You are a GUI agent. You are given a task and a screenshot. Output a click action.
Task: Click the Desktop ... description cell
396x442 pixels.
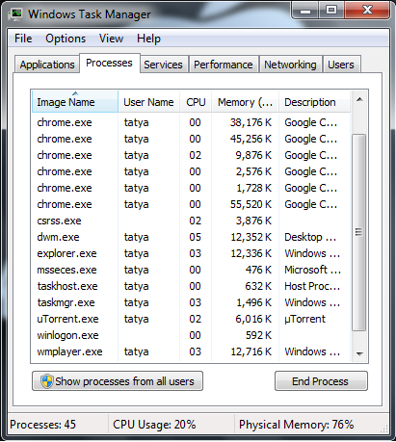[x=310, y=237]
